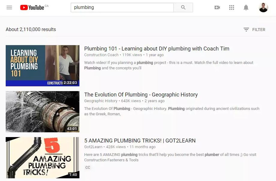
Task: Click the 11 months ago text
Action: pos(143,147)
